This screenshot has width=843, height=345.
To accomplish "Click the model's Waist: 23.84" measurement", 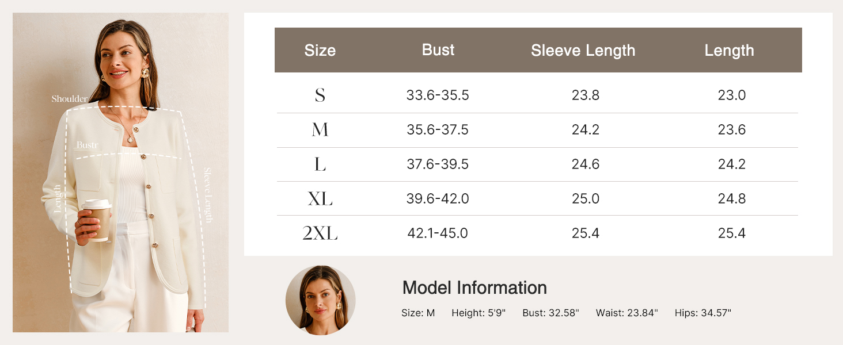I will pos(626,313).
